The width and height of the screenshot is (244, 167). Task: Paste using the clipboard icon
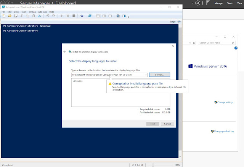pyautogui.click(x=34, y=16)
